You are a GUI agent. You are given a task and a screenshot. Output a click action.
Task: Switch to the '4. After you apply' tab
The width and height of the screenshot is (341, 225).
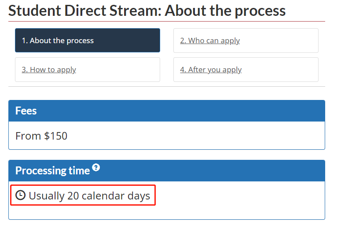tap(246, 70)
